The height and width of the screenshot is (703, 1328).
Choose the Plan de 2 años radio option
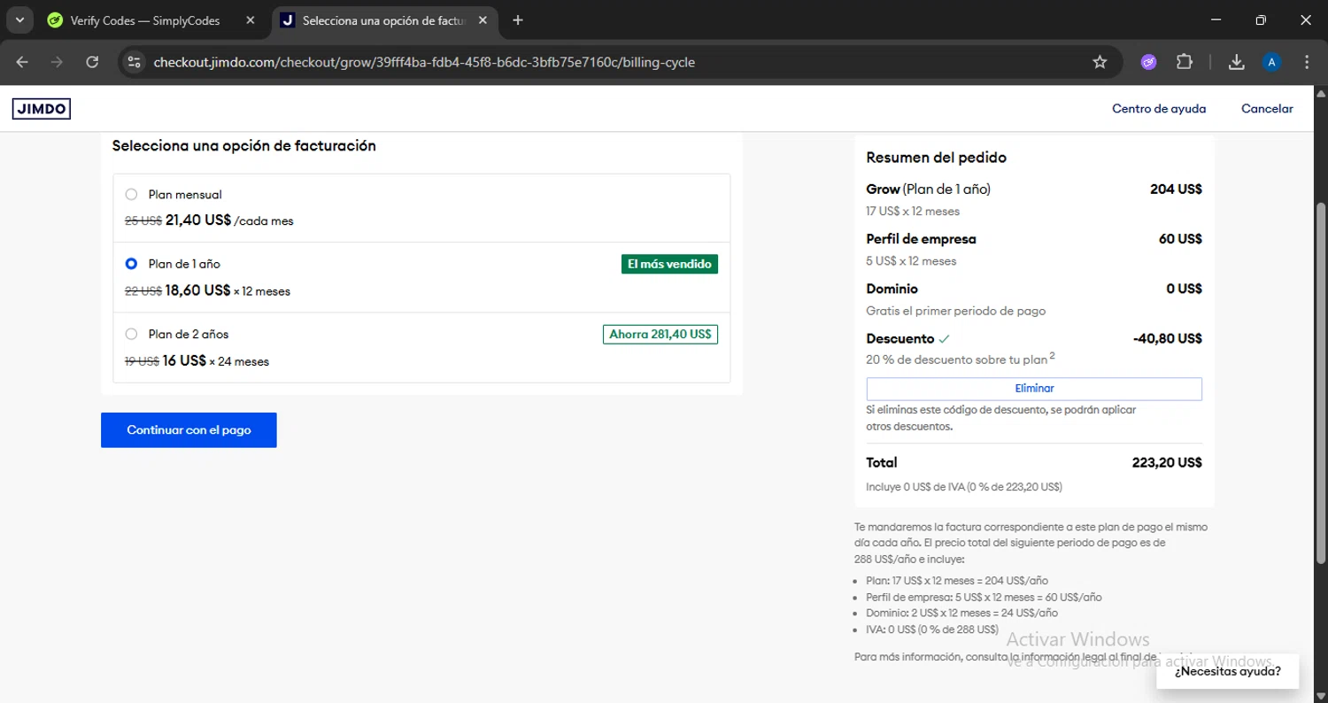(x=131, y=335)
